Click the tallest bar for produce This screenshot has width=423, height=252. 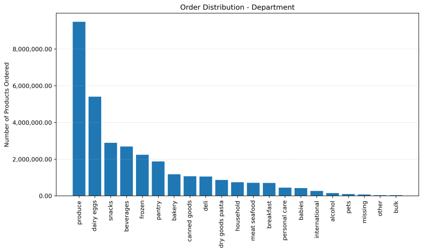79,109
